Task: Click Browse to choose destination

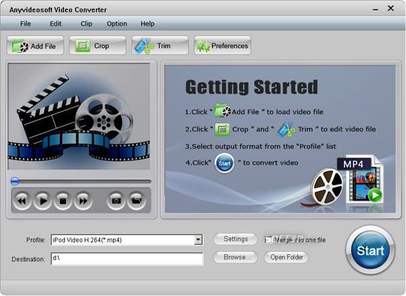Action: pyautogui.click(x=235, y=257)
